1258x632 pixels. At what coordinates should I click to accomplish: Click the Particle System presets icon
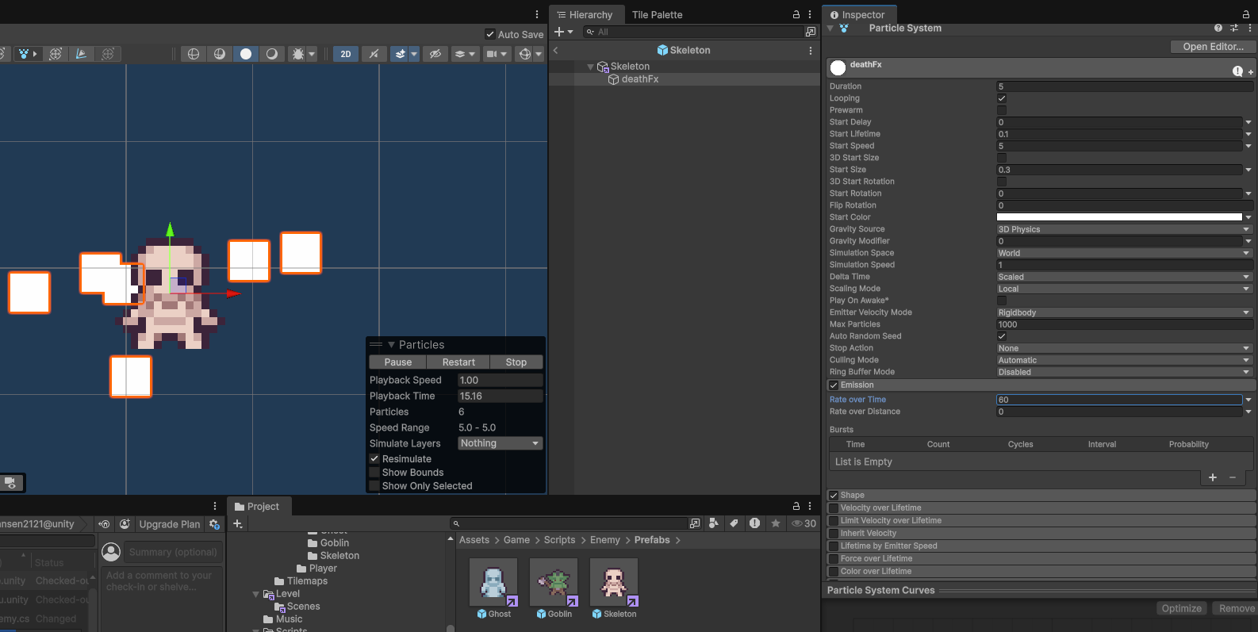(1233, 28)
